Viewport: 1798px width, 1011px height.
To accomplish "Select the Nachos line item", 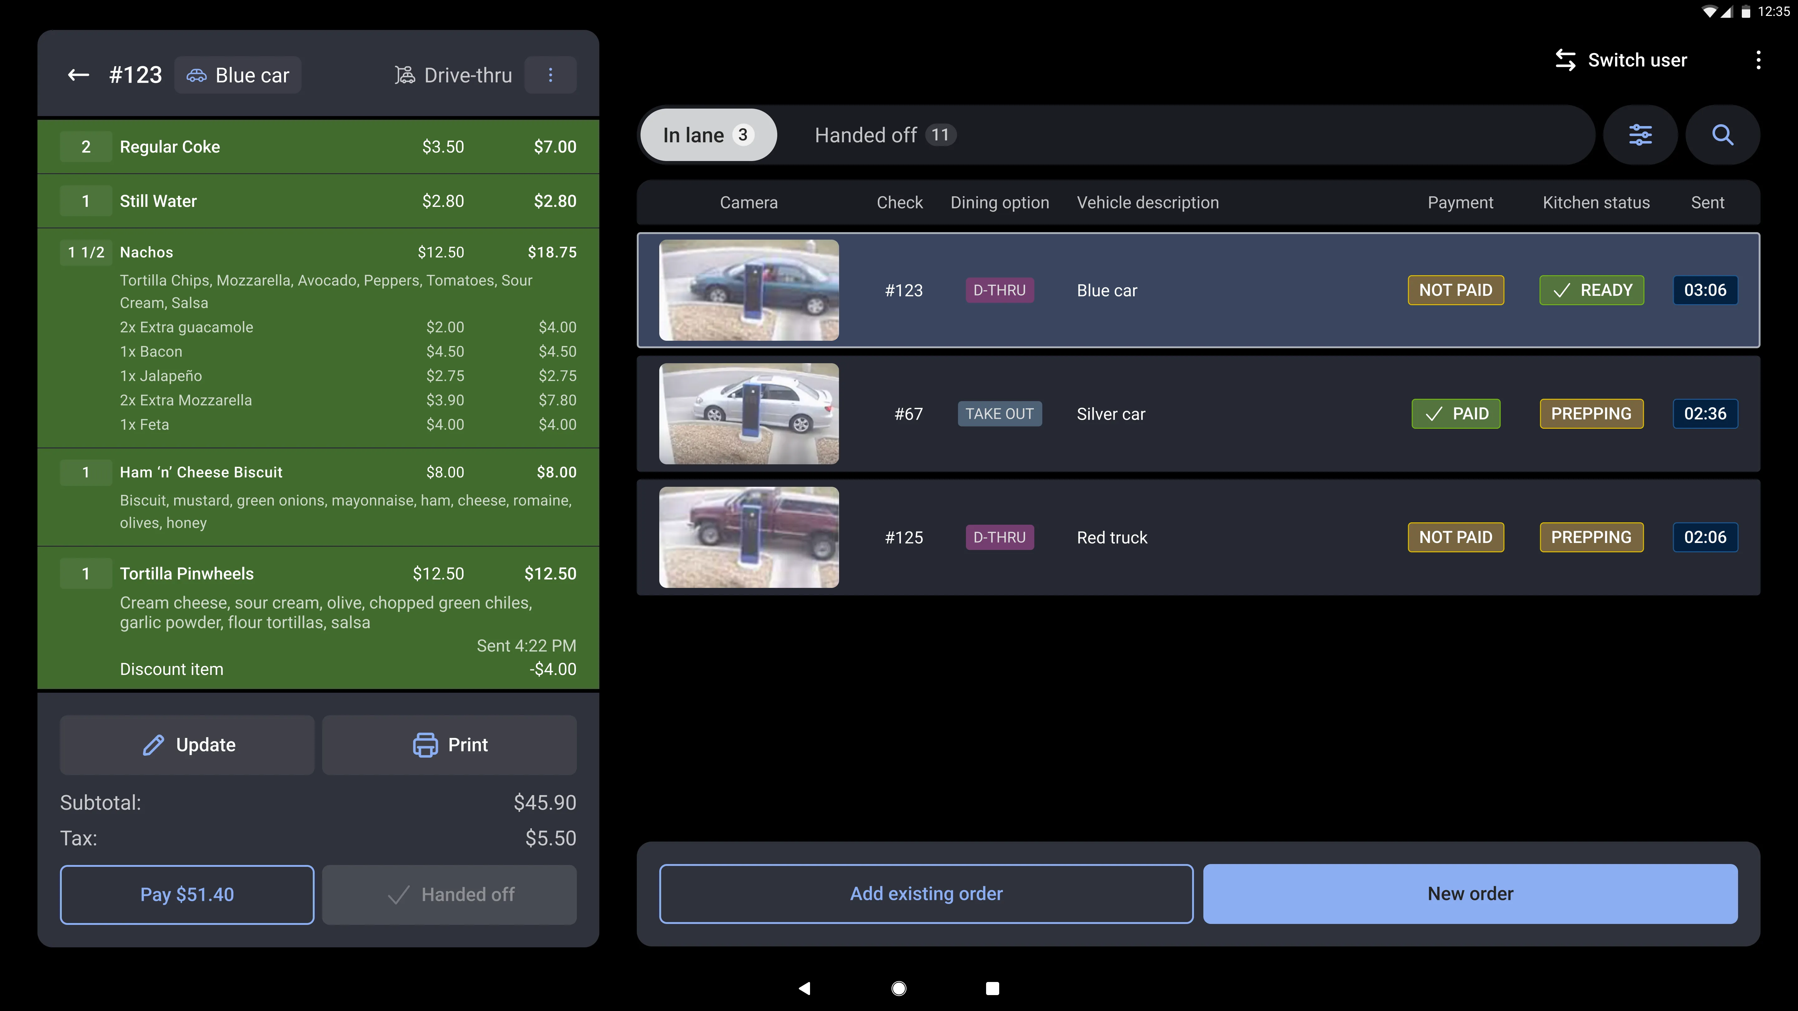I will click(318, 338).
